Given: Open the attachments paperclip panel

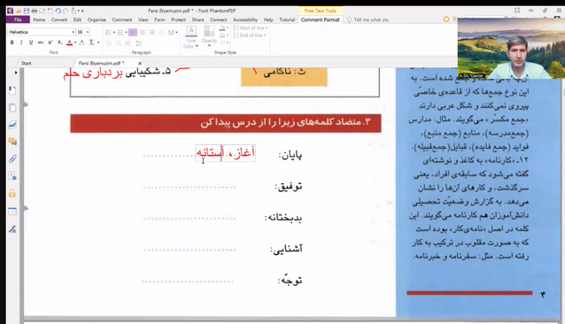Looking at the screenshot, I should coord(12,158).
